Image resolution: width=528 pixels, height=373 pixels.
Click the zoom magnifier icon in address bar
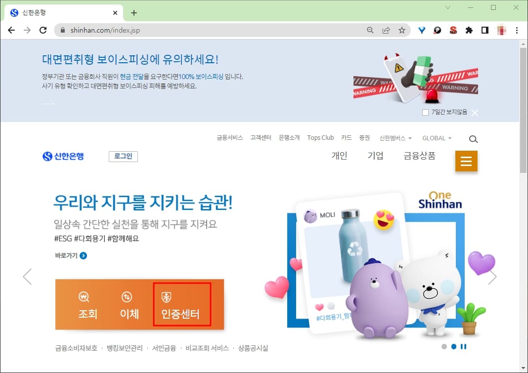[x=370, y=30]
